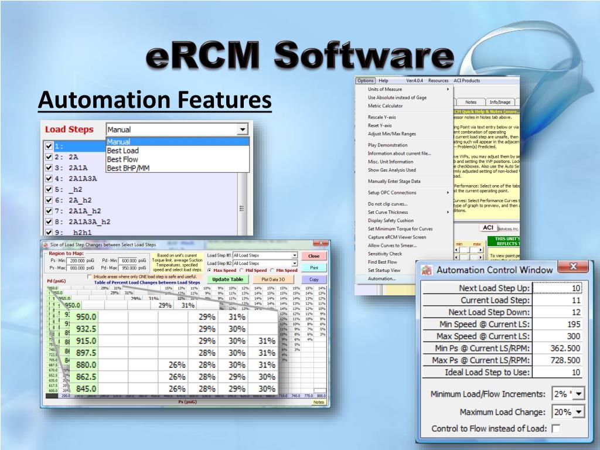
Task: Open the ACI Products menu
Action: pyautogui.click(x=466, y=81)
